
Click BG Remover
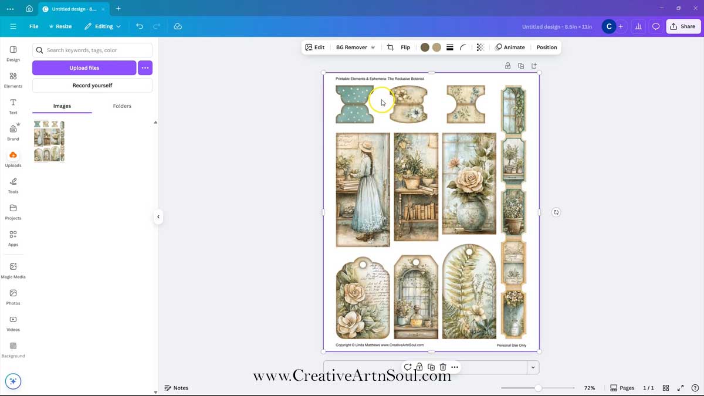[x=356, y=48]
